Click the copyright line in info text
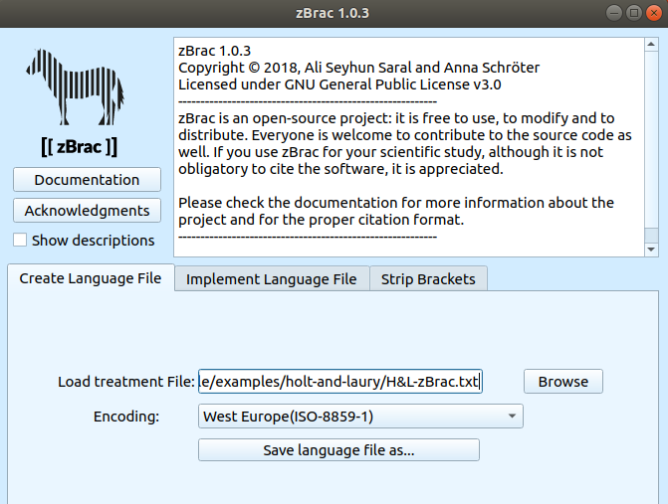This screenshot has width=668, height=504. [x=358, y=68]
